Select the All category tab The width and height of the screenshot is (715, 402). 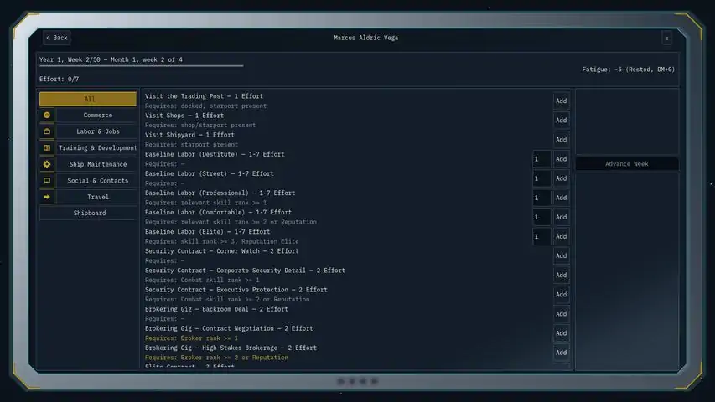[x=88, y=99]
